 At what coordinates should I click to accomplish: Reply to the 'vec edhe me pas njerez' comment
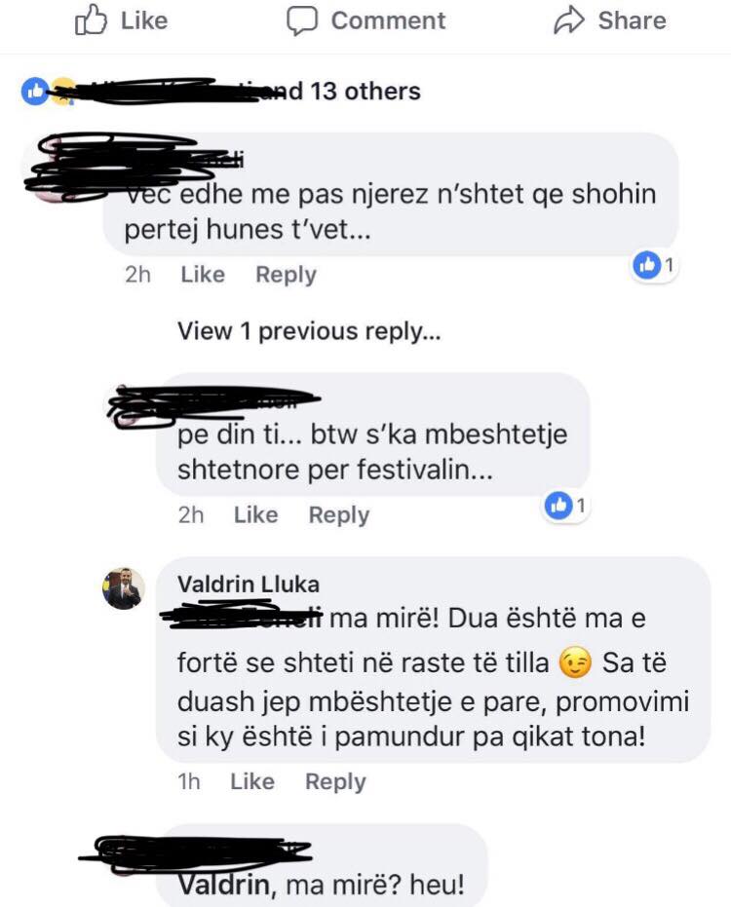tap(286, 275)
